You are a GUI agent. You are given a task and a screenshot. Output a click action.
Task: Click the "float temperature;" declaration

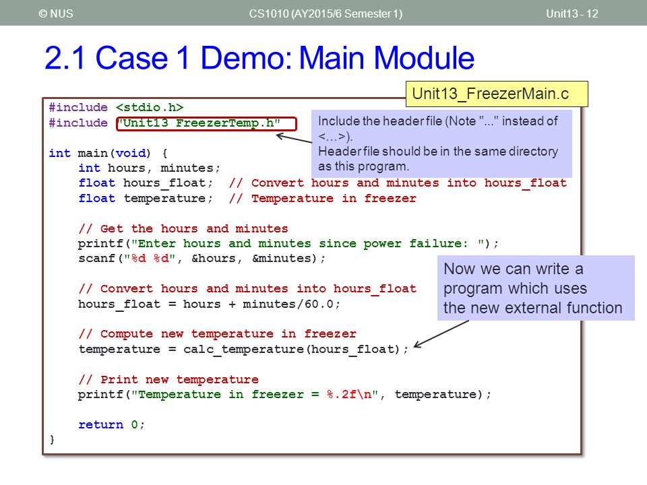tap(146, 198)
